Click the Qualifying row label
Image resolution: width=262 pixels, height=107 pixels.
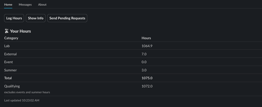click(x=12, y=86)
